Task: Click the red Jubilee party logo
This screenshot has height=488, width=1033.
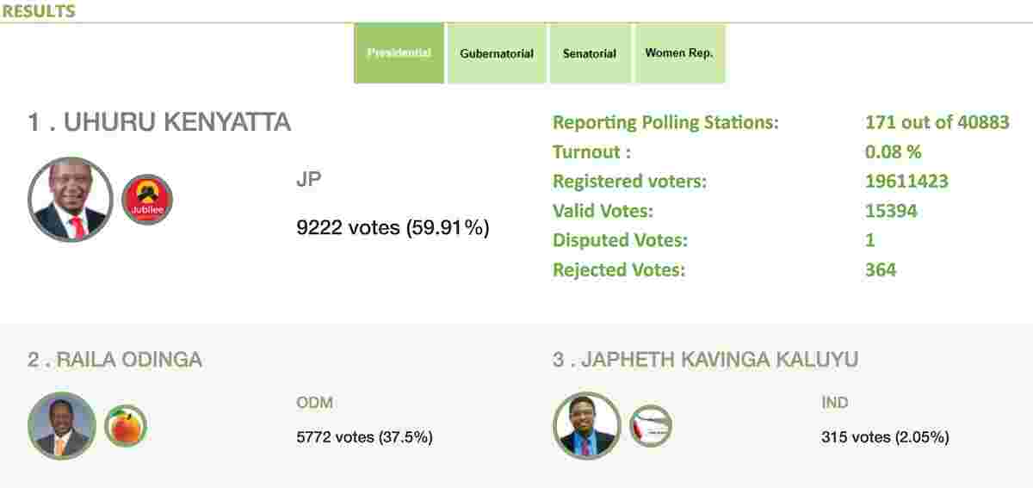Action: tap(147, 200)
